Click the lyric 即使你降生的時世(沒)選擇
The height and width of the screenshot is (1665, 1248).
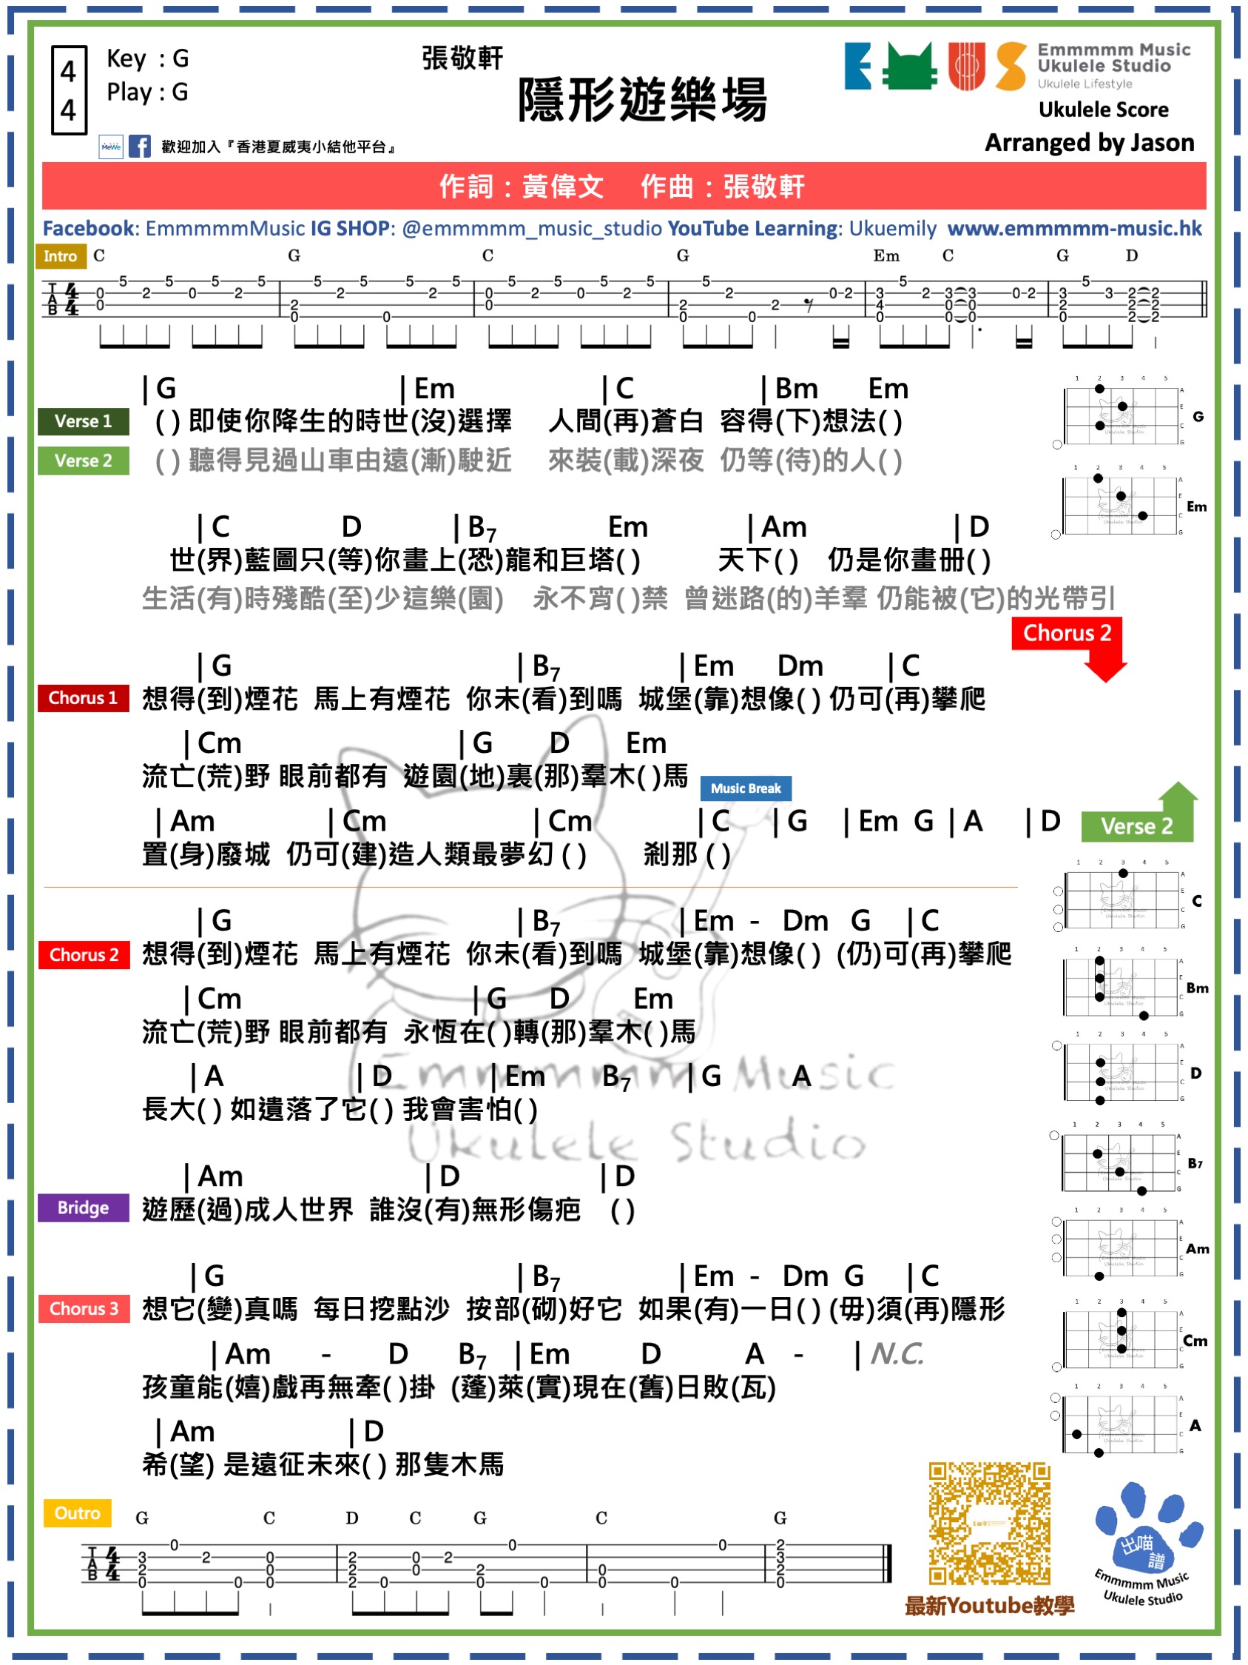[x=350, y=421]
